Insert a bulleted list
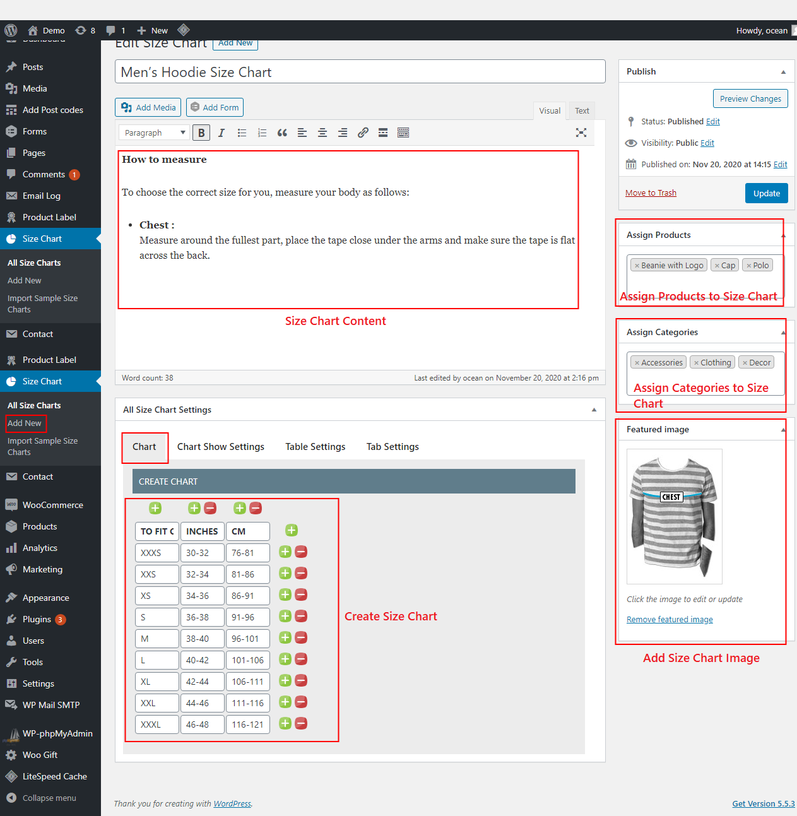 (242, 133)
